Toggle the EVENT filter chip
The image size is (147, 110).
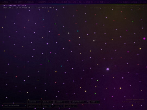click(47, 106)
